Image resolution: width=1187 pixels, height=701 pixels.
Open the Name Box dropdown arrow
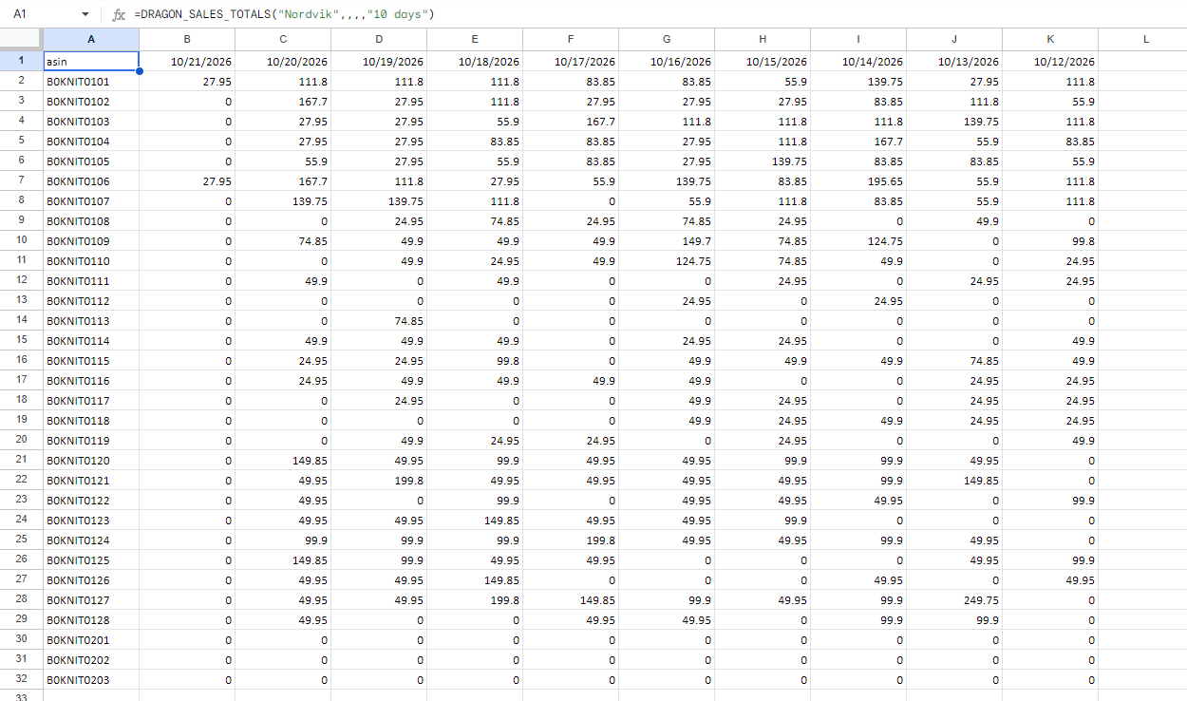(85, 15)
